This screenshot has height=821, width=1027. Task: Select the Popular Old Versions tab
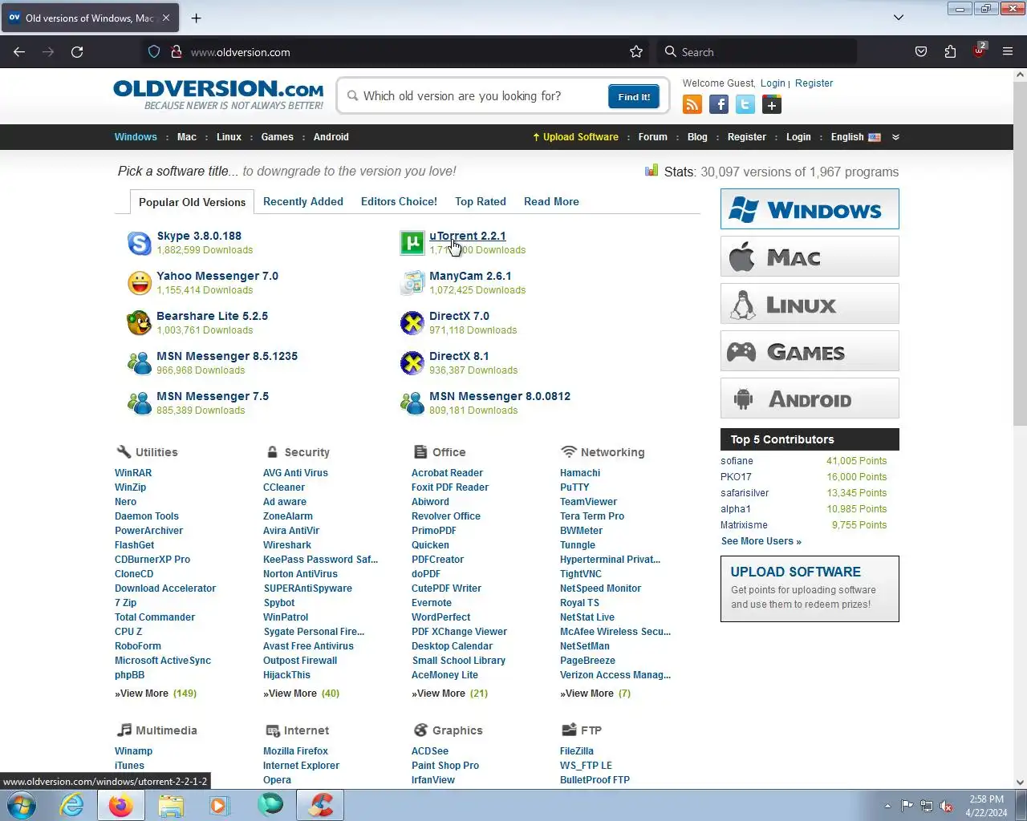193,202
